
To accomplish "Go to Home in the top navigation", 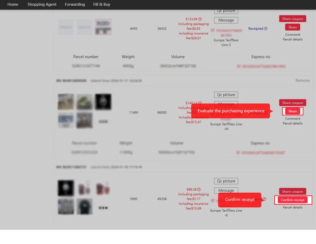I will point(13,5).
